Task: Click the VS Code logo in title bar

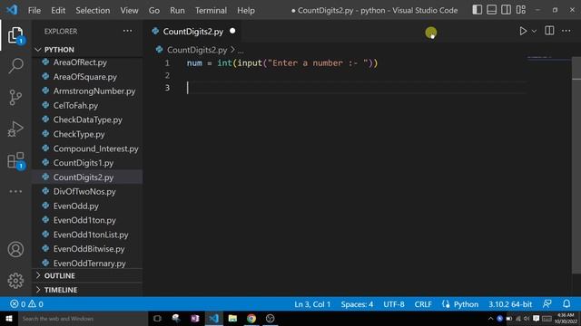Action: click(12, 10)
